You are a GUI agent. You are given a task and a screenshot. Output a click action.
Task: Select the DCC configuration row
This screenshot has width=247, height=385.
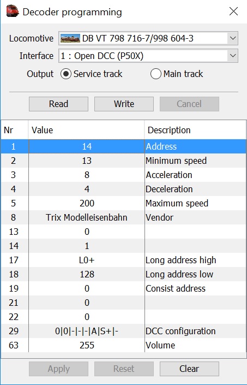[123, 331]
